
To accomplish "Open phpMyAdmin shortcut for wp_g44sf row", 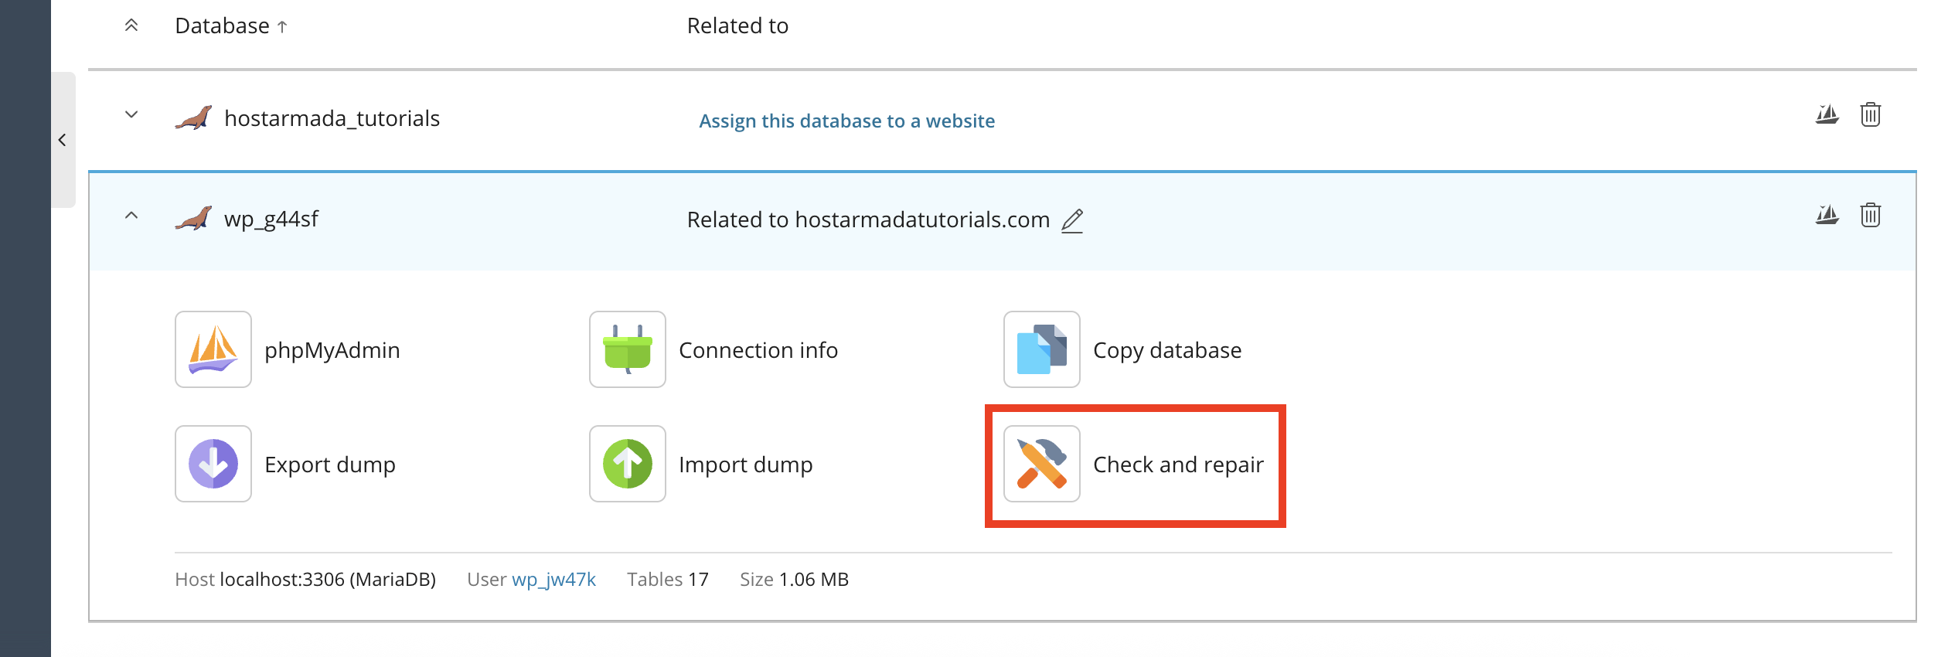I will click(1827, 215).
